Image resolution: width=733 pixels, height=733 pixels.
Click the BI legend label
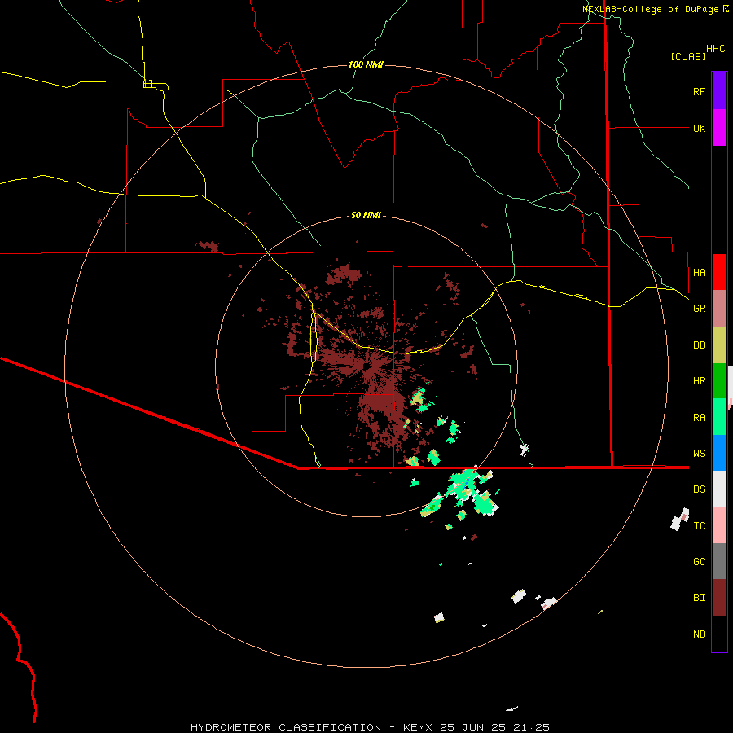(699, 598)
